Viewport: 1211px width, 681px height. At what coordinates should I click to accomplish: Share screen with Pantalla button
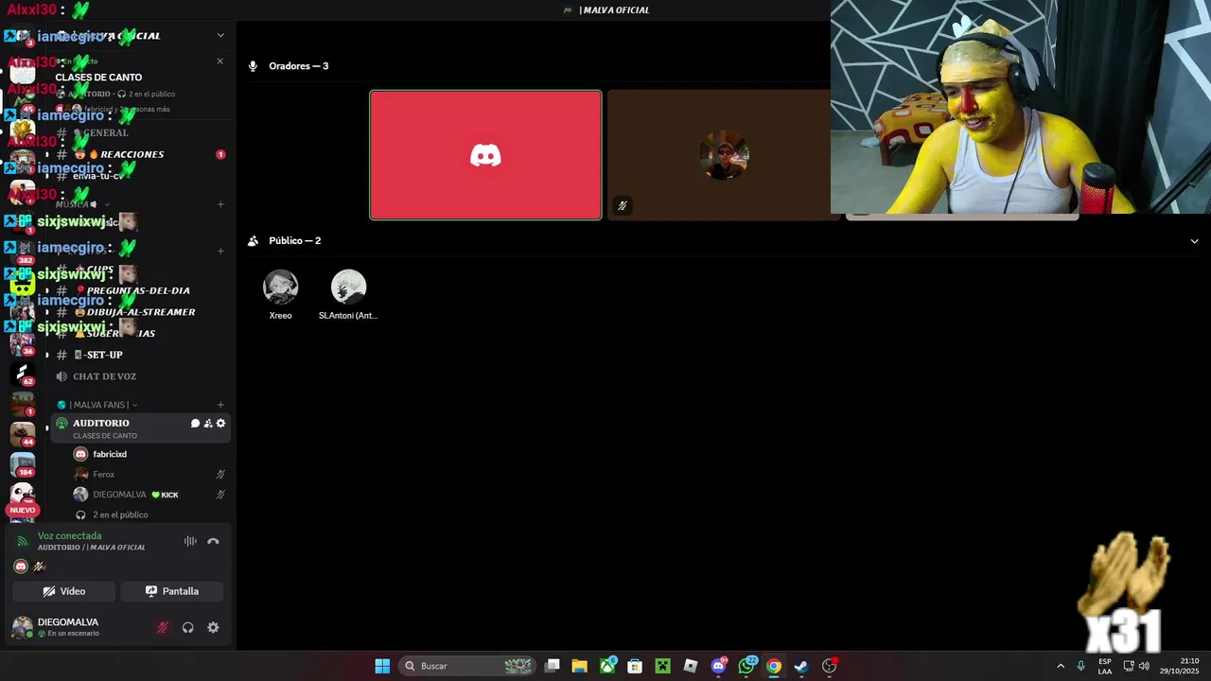[x=172, y=591]
